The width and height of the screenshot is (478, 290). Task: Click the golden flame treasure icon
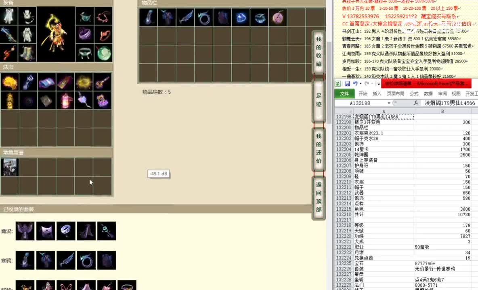click(9, 82)
